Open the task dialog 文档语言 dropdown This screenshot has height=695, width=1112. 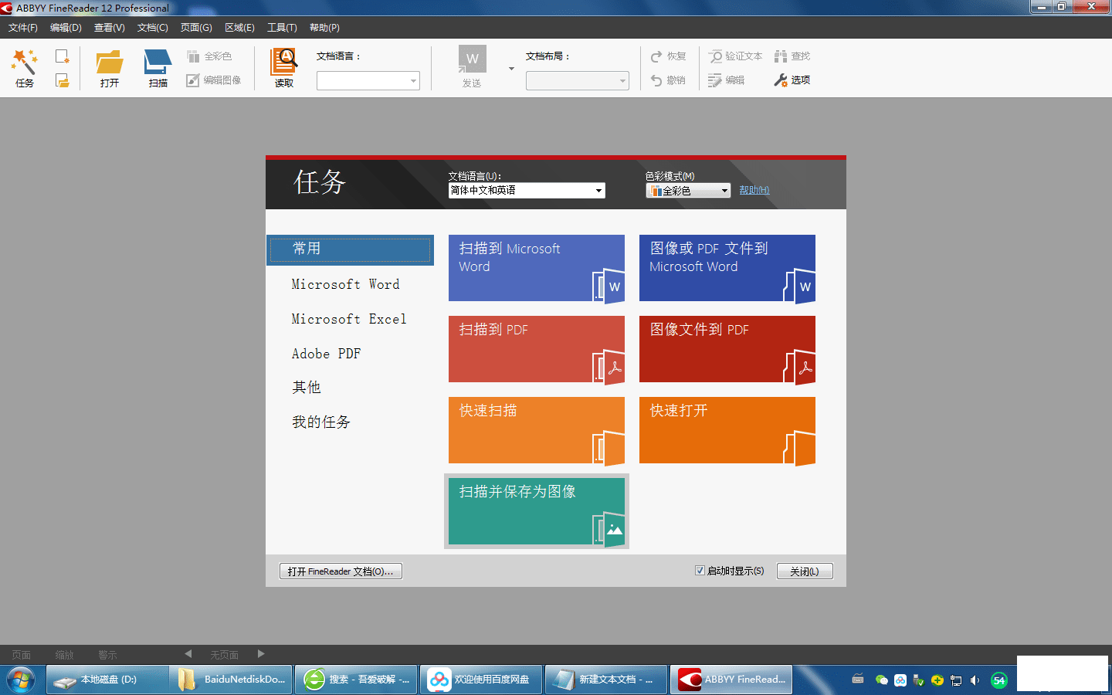(x=527, y=191)
